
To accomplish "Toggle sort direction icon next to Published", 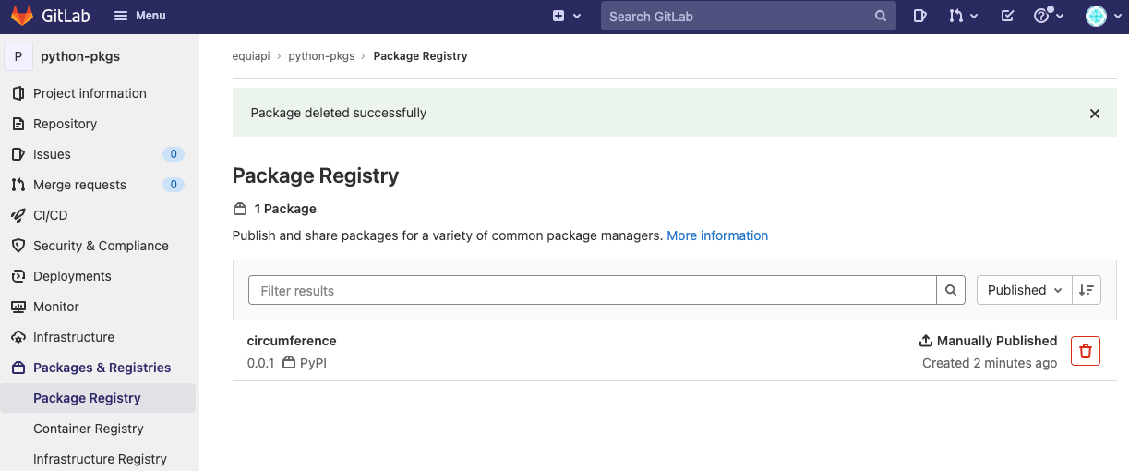I will 1087,290.
